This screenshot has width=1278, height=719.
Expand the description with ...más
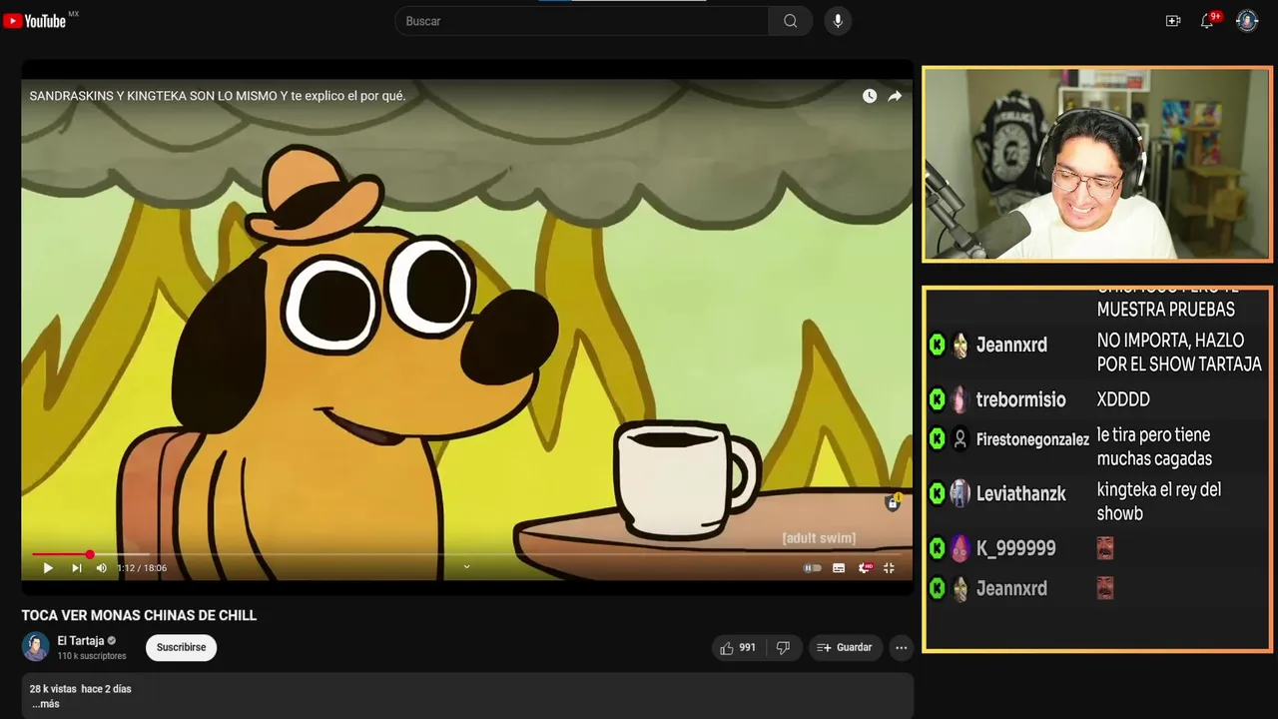tap(45, 704)
